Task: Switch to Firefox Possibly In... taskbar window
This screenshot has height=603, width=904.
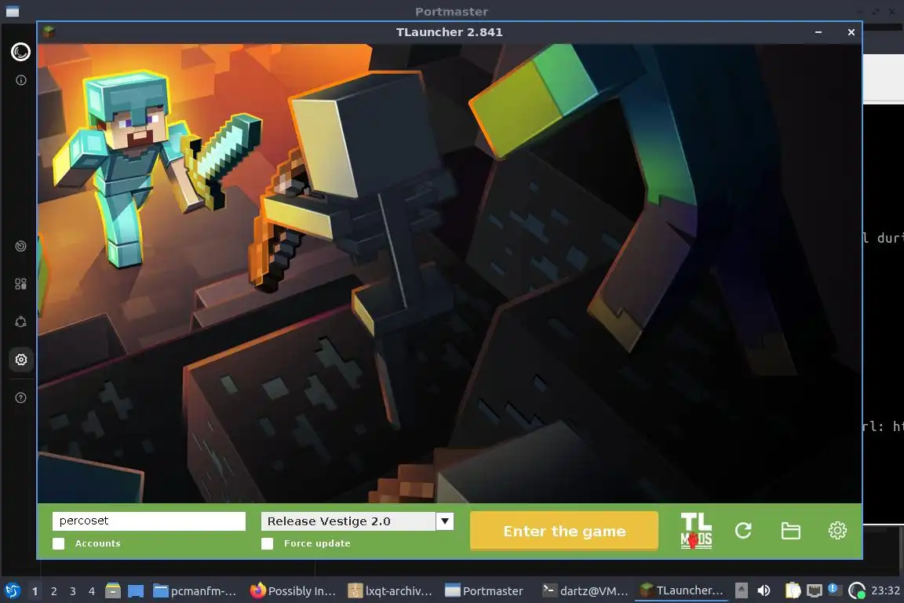Action: point(293,591)
